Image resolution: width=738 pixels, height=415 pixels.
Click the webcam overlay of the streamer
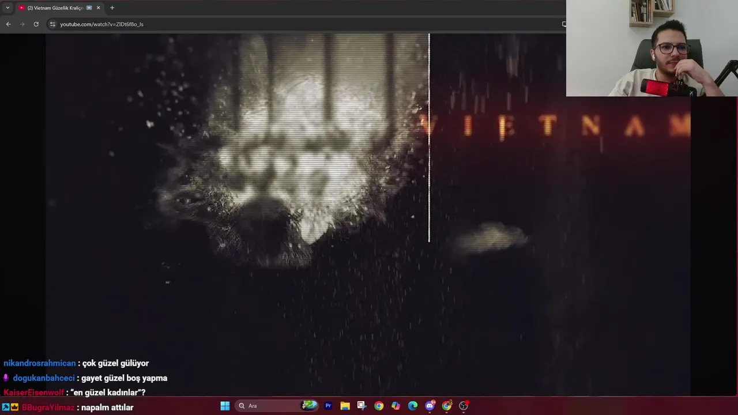(x=652, y=48)
